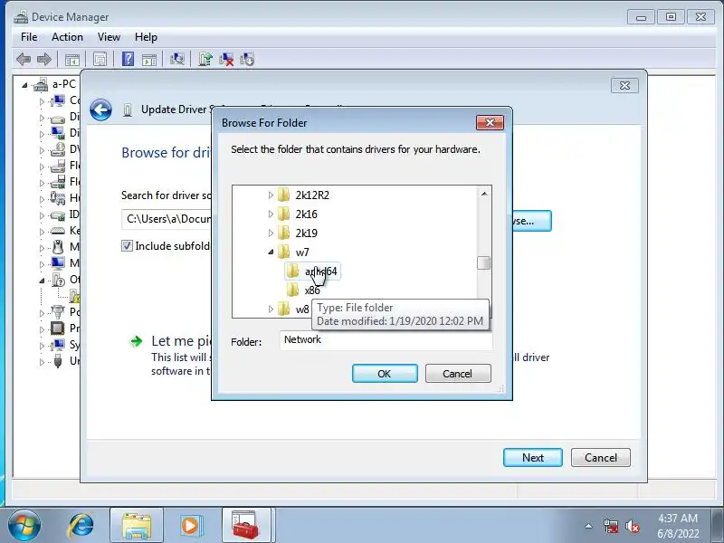The image size is (724, 543).
Task: Click Cancel in the Update Driver wizard
Action: coord(601,458)
